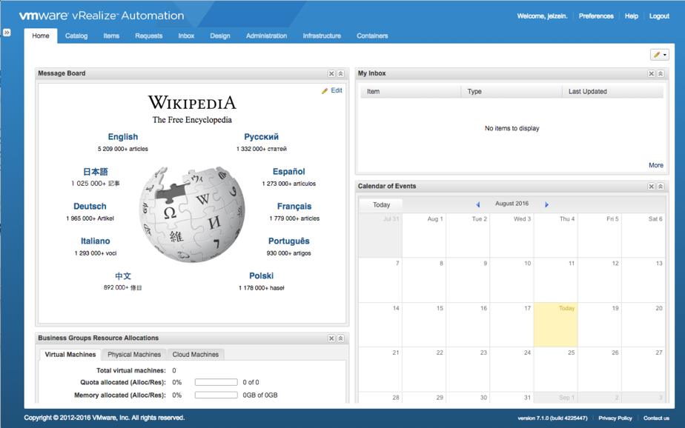Click the Today button in calendar
Viewport: 685px width, 428px height.
[381, 205]
